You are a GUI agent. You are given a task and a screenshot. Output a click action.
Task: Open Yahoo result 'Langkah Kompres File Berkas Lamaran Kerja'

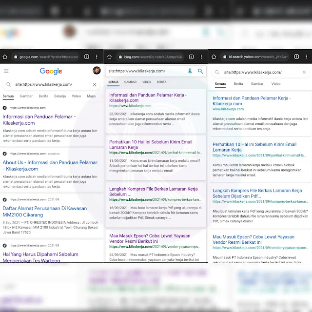click(x=257, y=193)
